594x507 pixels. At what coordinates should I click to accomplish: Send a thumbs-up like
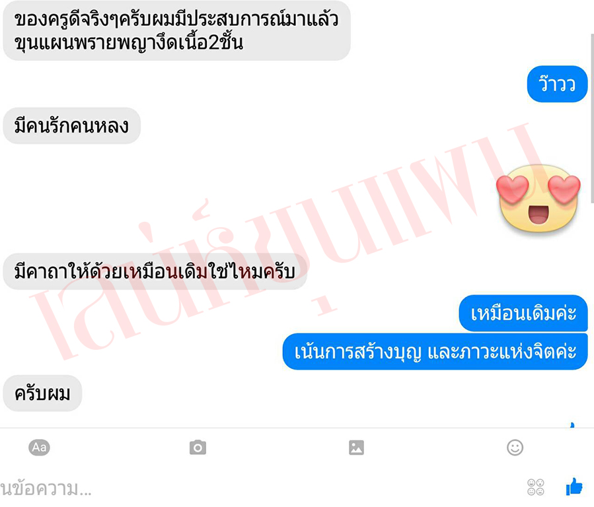[574, 487]
